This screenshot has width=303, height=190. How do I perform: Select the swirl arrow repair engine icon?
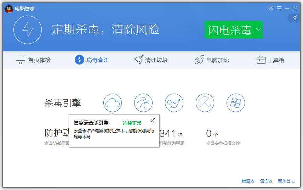point(174,103)
